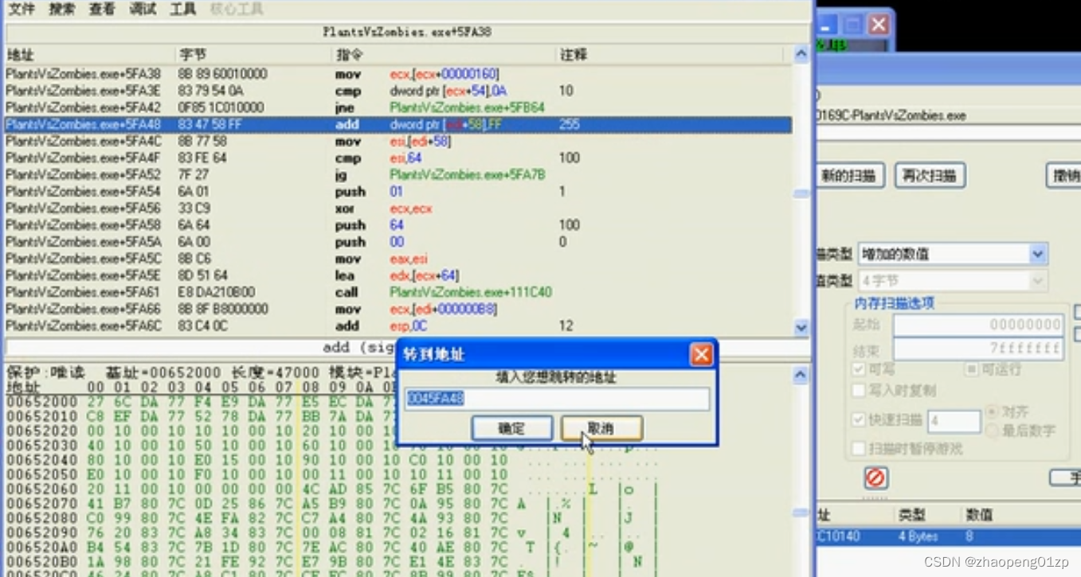Image resolution: width=1081 pixels, height=577 pixels.
Task: Click the 注释 column header
Action: click(673, 55)
